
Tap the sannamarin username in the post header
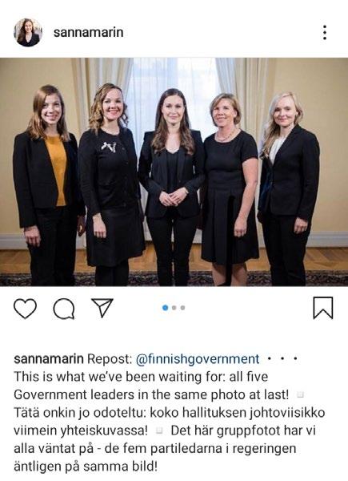[89, 32]
